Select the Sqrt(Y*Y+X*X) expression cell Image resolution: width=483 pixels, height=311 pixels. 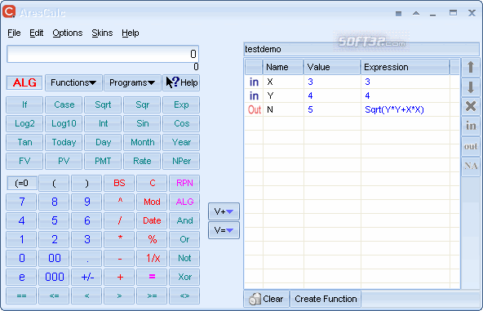(405, 109)
